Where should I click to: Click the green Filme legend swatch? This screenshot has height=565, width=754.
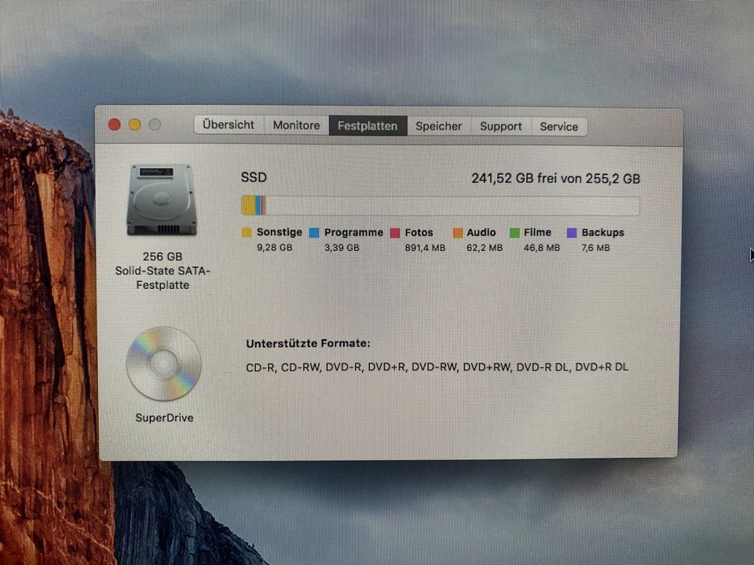click(514, 232)
